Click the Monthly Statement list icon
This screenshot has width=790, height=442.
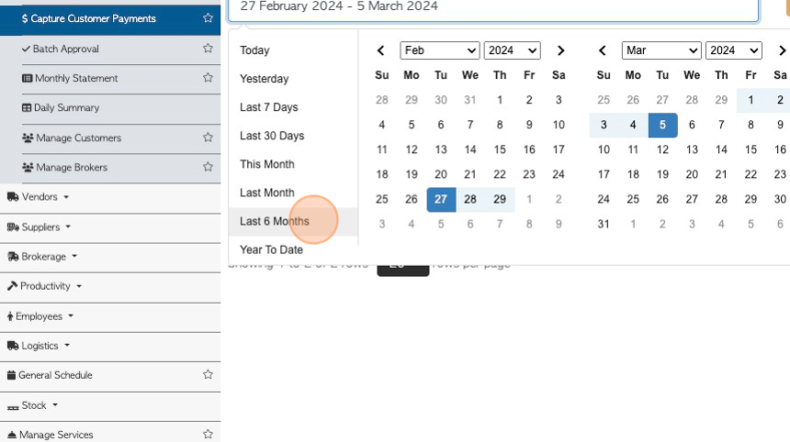coord(28,78)
